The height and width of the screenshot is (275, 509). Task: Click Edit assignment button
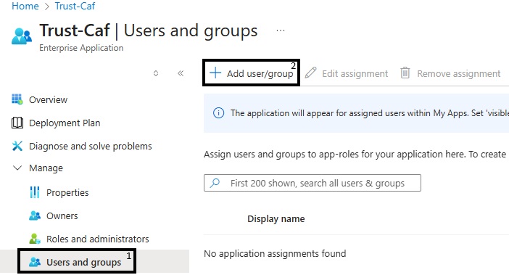coord(347,73)
